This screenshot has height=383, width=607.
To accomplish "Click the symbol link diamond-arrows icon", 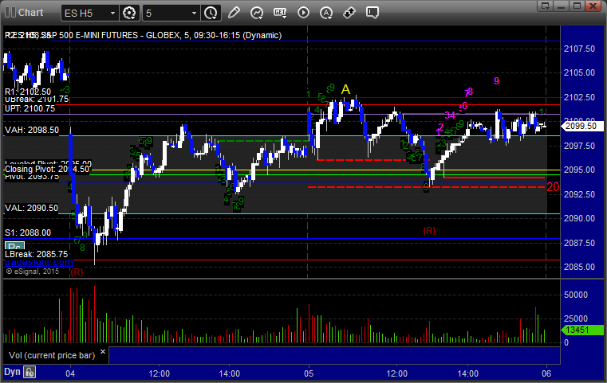I will (349, 13).
